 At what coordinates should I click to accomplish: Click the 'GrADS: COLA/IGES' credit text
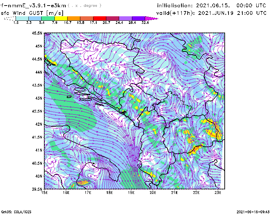(x=16, y=212)
